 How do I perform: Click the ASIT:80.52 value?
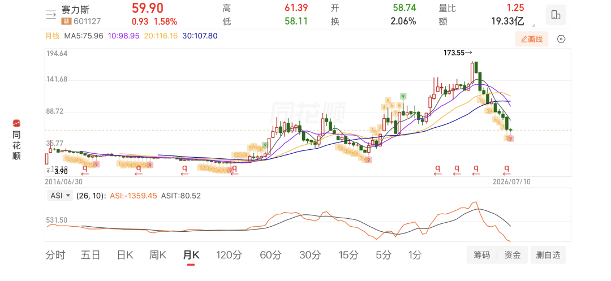(x=181, y=196)
